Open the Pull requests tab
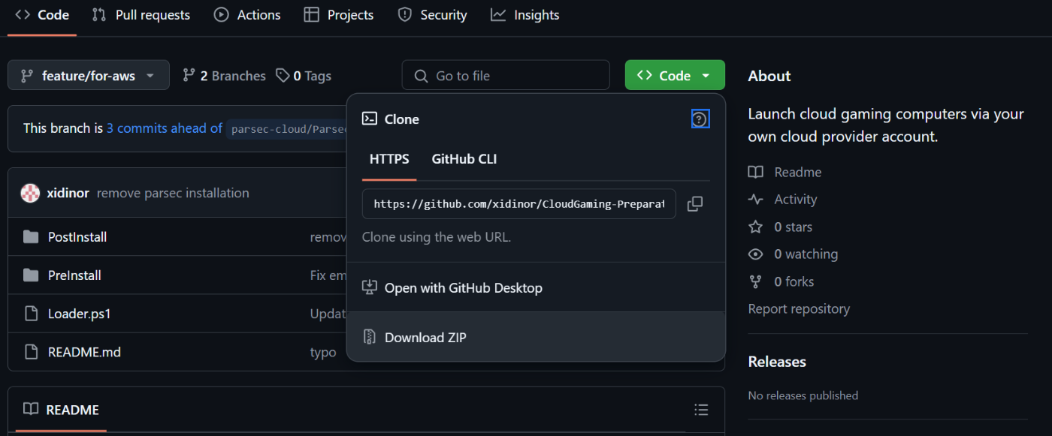 141,15
